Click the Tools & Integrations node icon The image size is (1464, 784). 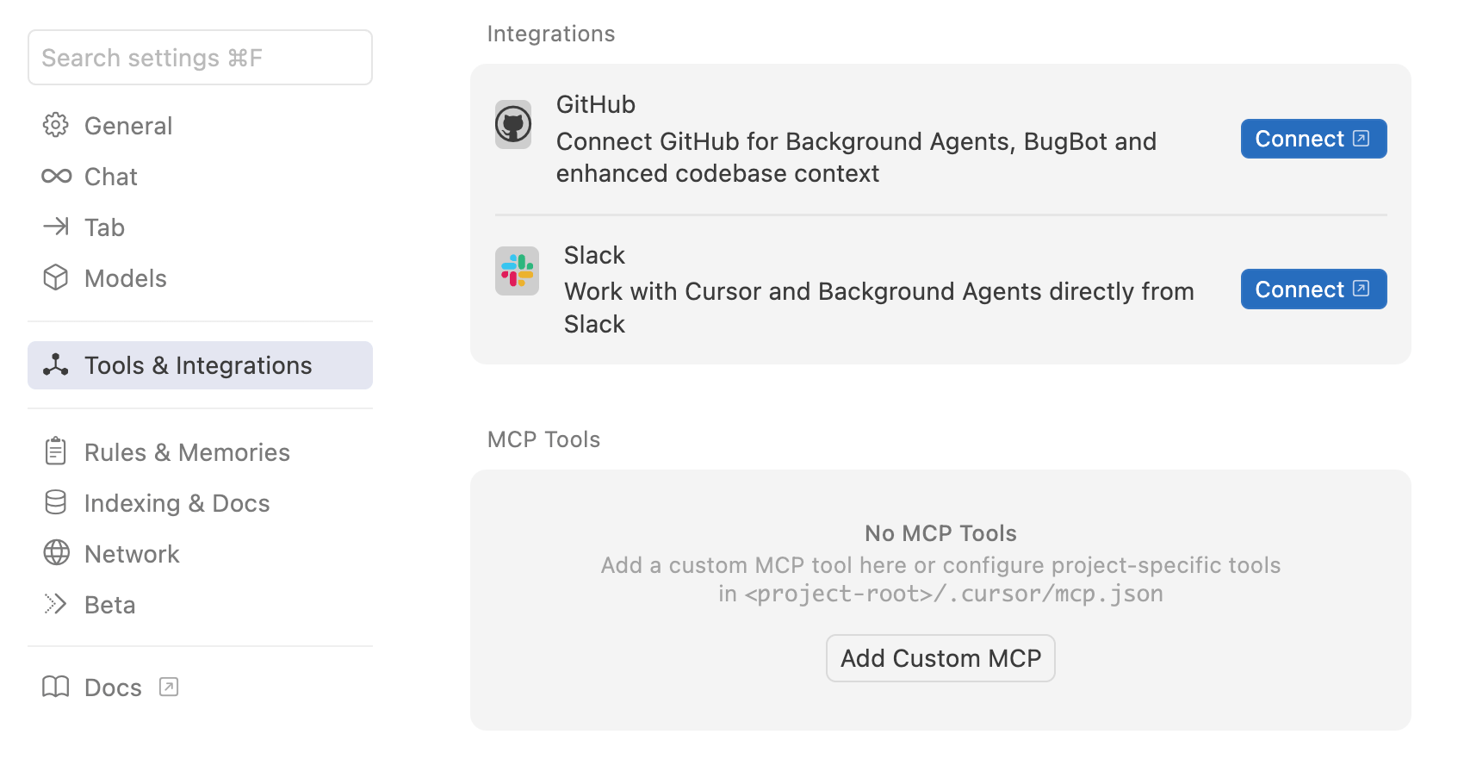[56, 364]
